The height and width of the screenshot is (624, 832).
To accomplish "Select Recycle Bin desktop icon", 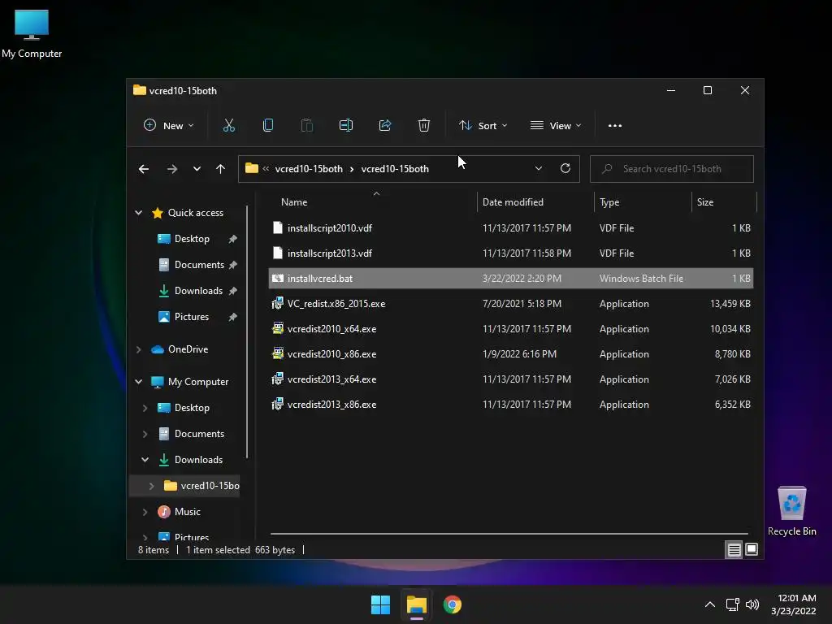I will (x=791, y=511).
